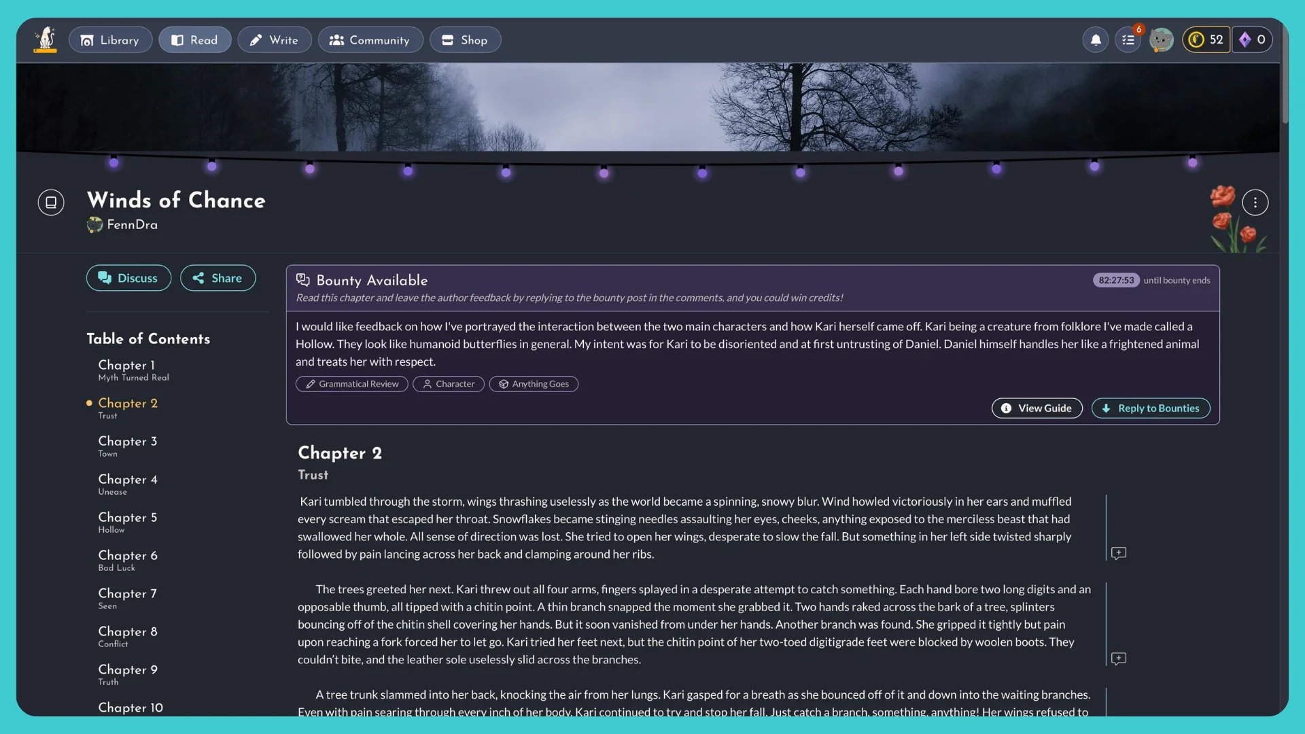Screen dimensions: 1305x734
Task: Select the Anything Goes tag
Action: (534, 384)
